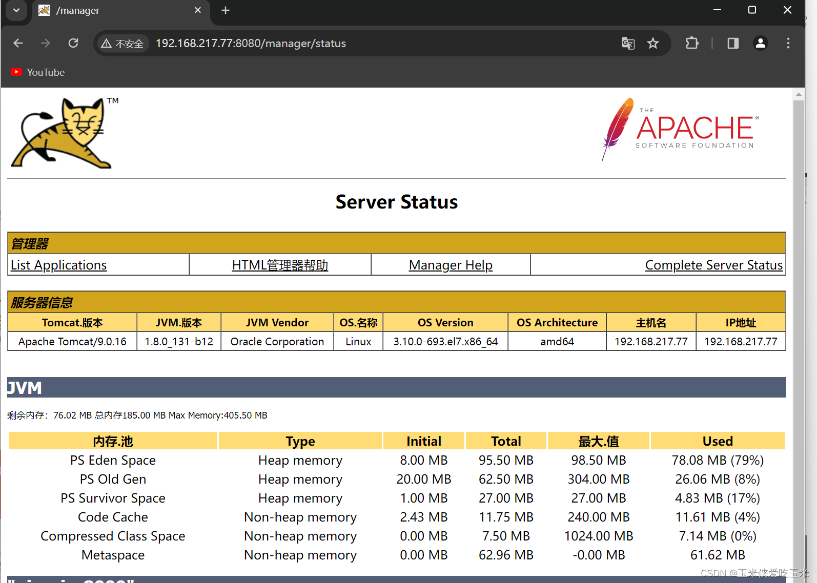Reload the Tomcat status page
The width and height of the screenshot is (817, 583).
73,44
